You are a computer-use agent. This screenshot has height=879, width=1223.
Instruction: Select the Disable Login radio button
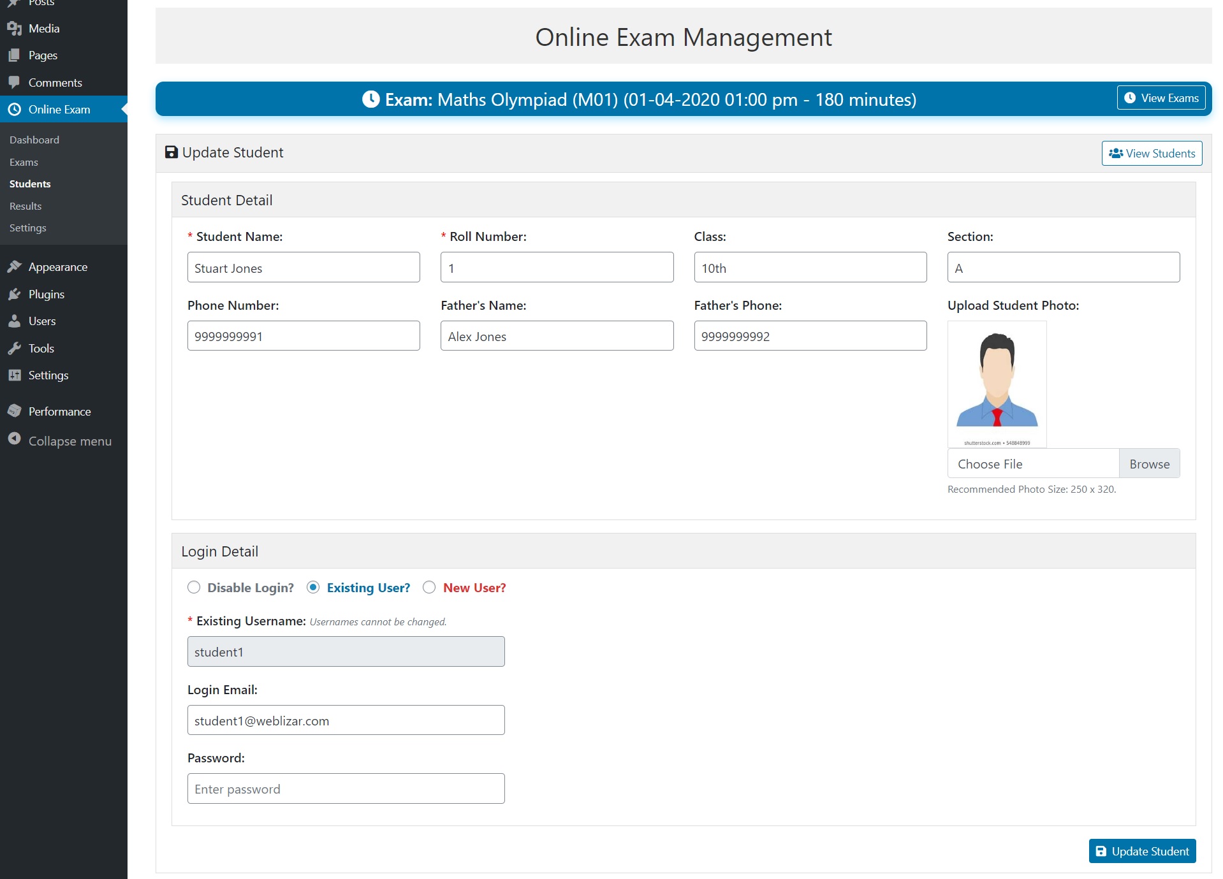tap(194, 587)
